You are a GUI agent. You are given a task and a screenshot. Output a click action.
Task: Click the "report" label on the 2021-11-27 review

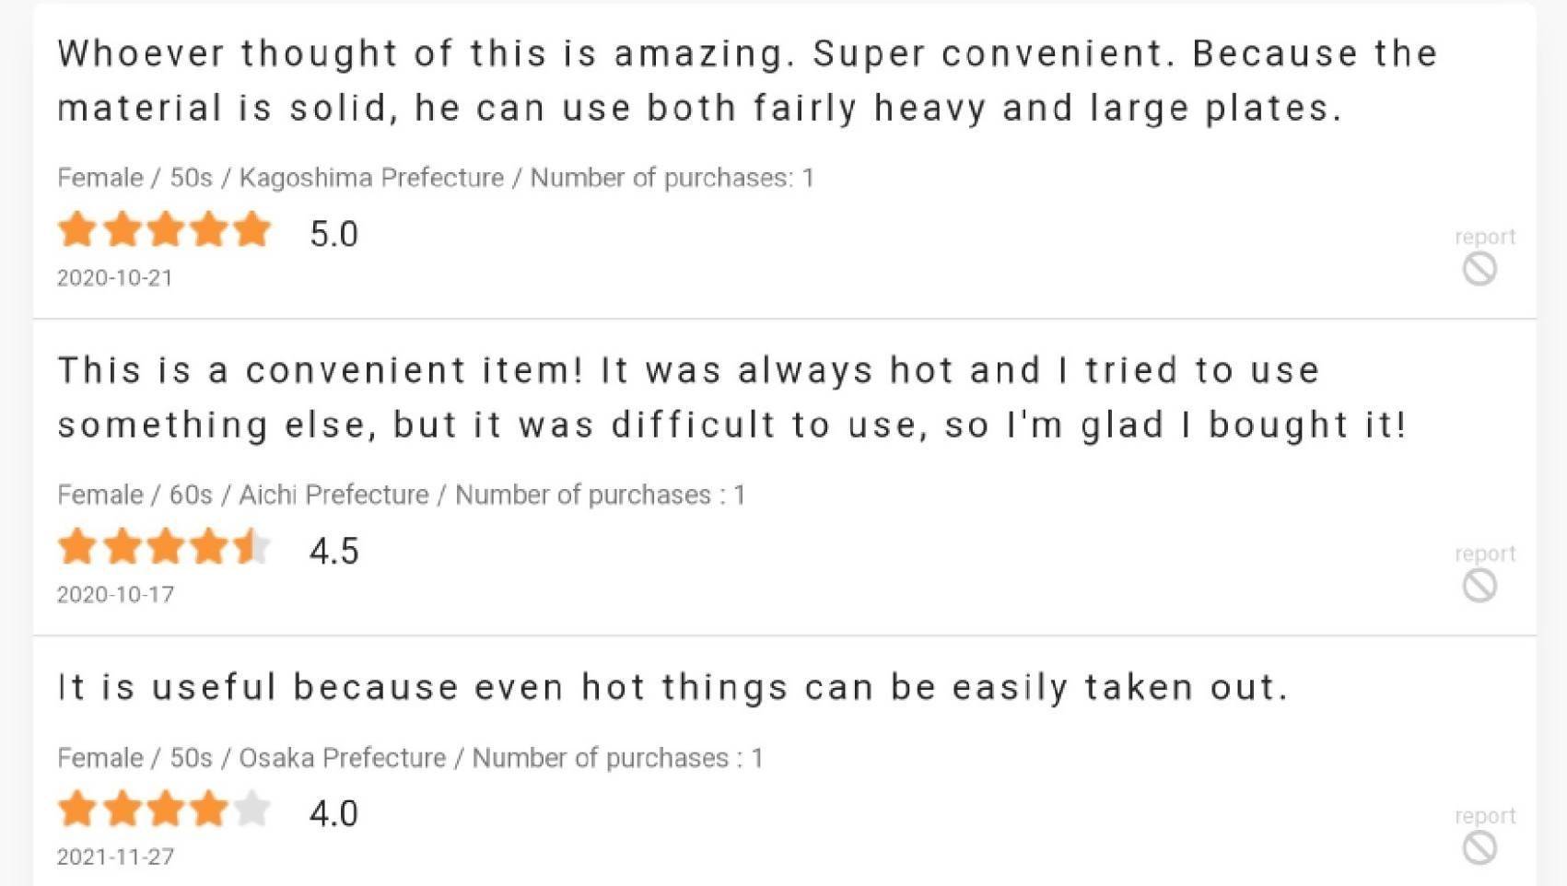(1484, 816)
